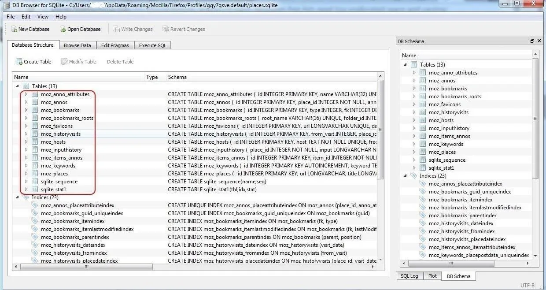546x290 pixels.
Task: Click the moz_keywords table icon in DB Schema panel
Action: 423,144
